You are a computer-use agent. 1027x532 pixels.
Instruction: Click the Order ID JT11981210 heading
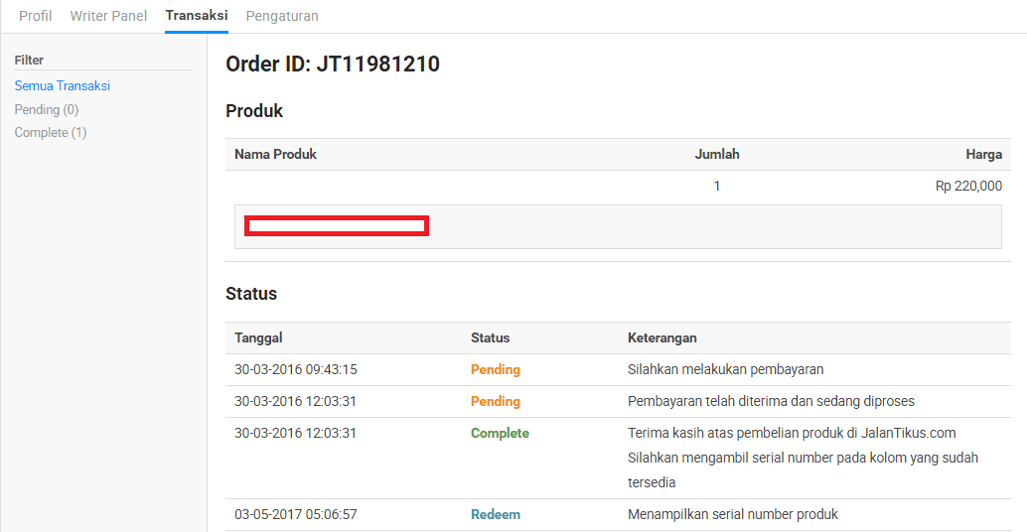[333, 65]
